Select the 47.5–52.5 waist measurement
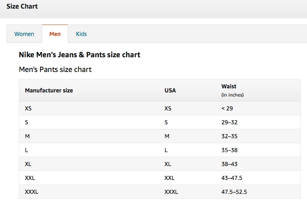 click(234, 192)
